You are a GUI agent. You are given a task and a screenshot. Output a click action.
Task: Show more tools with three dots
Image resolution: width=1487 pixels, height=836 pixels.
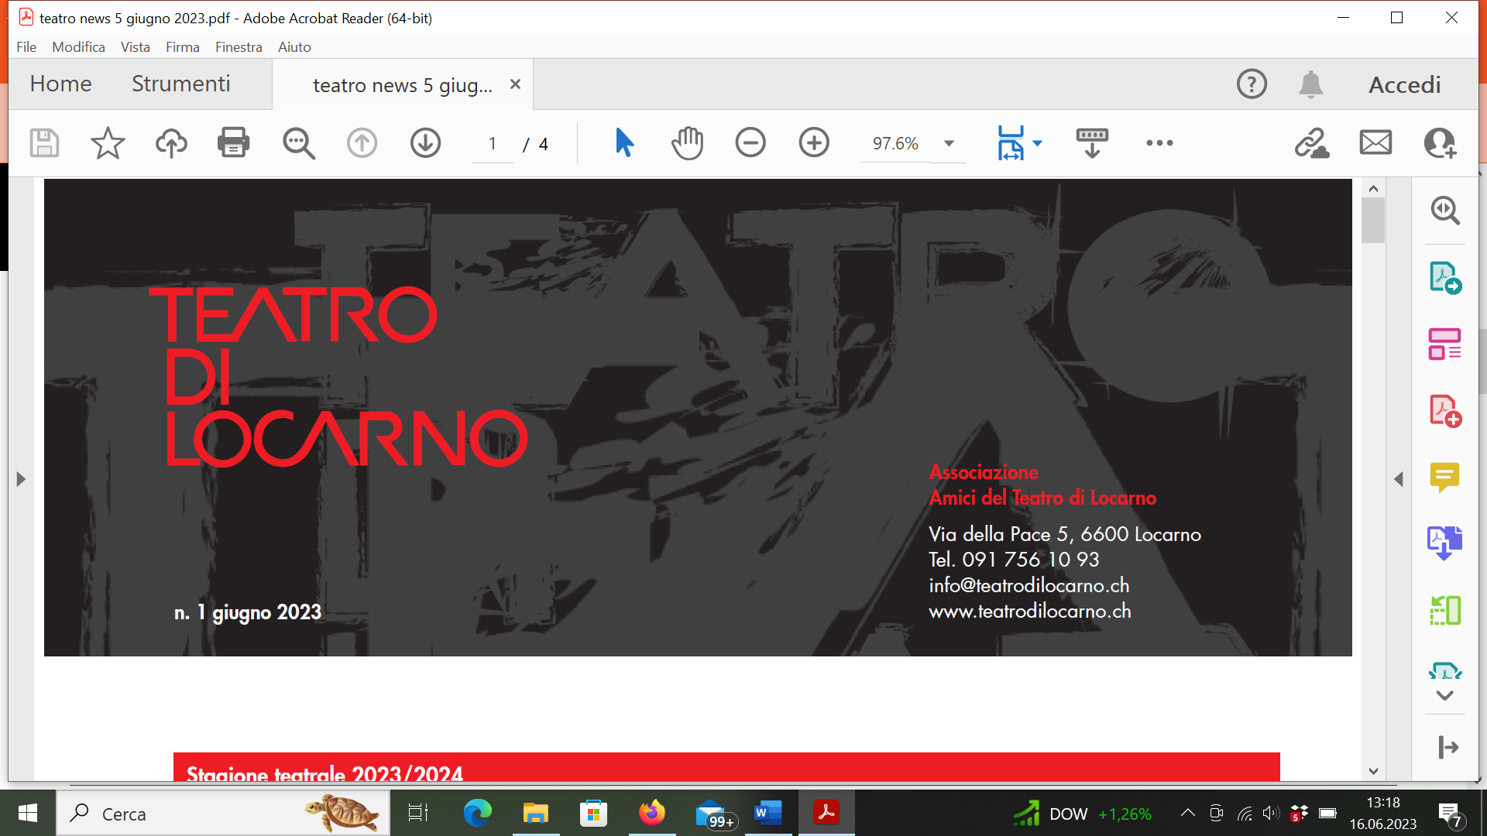click(1159, 143)
